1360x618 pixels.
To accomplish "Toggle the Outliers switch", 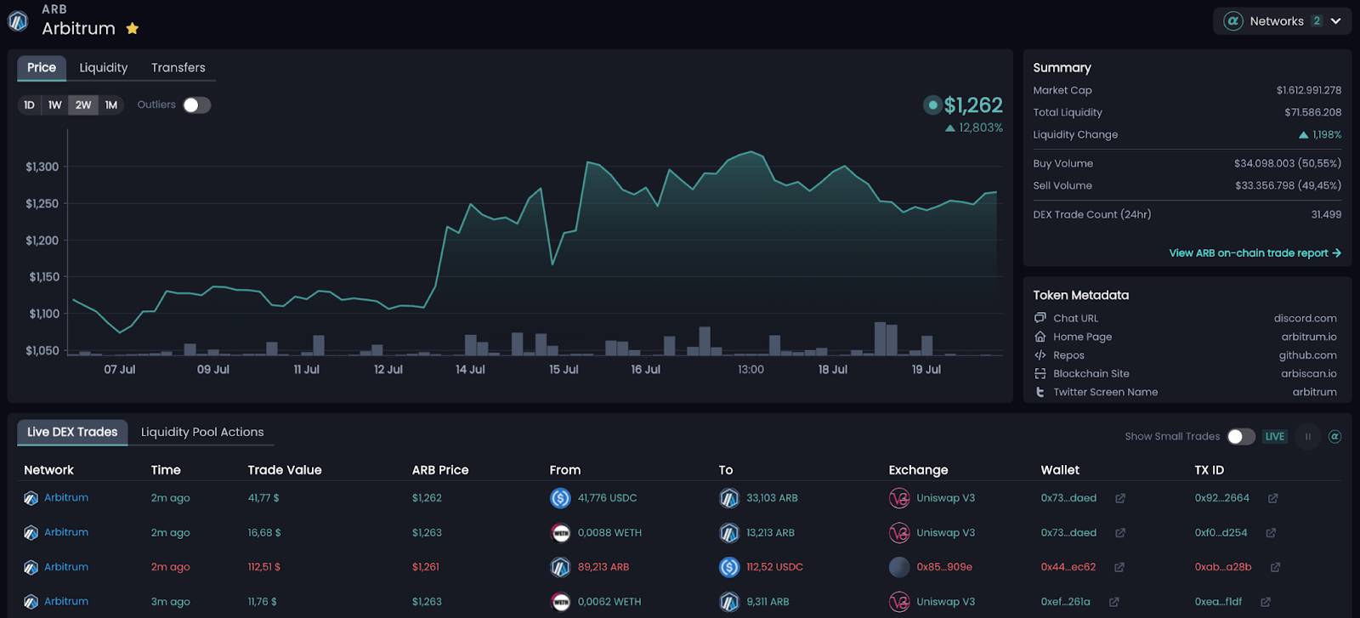I will (x=196, y=105).
